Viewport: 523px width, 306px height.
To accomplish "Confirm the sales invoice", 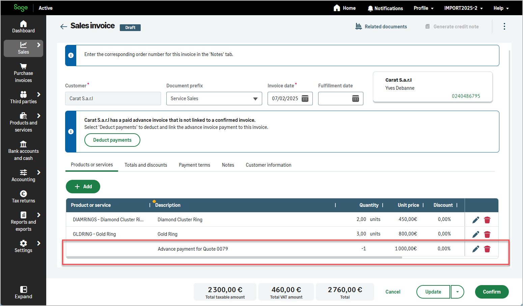I will coord(492,292).
